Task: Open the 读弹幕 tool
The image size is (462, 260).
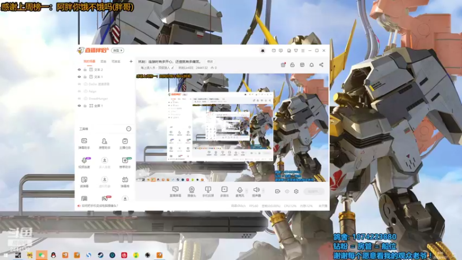Action: [x=84, y=182]
